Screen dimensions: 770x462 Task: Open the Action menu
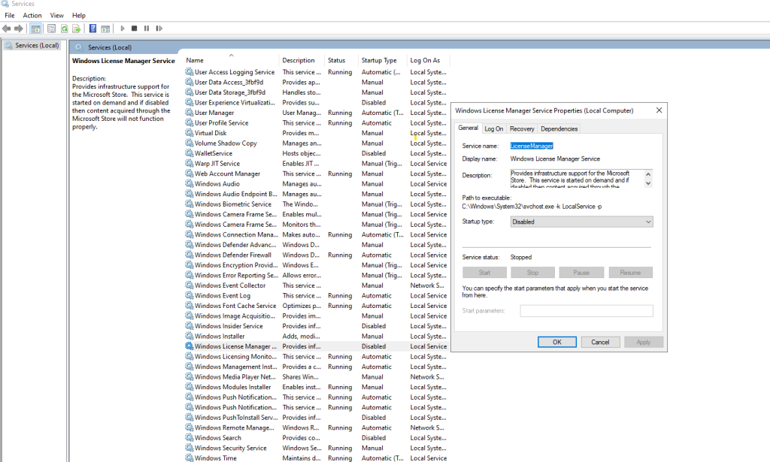point(31,15)
